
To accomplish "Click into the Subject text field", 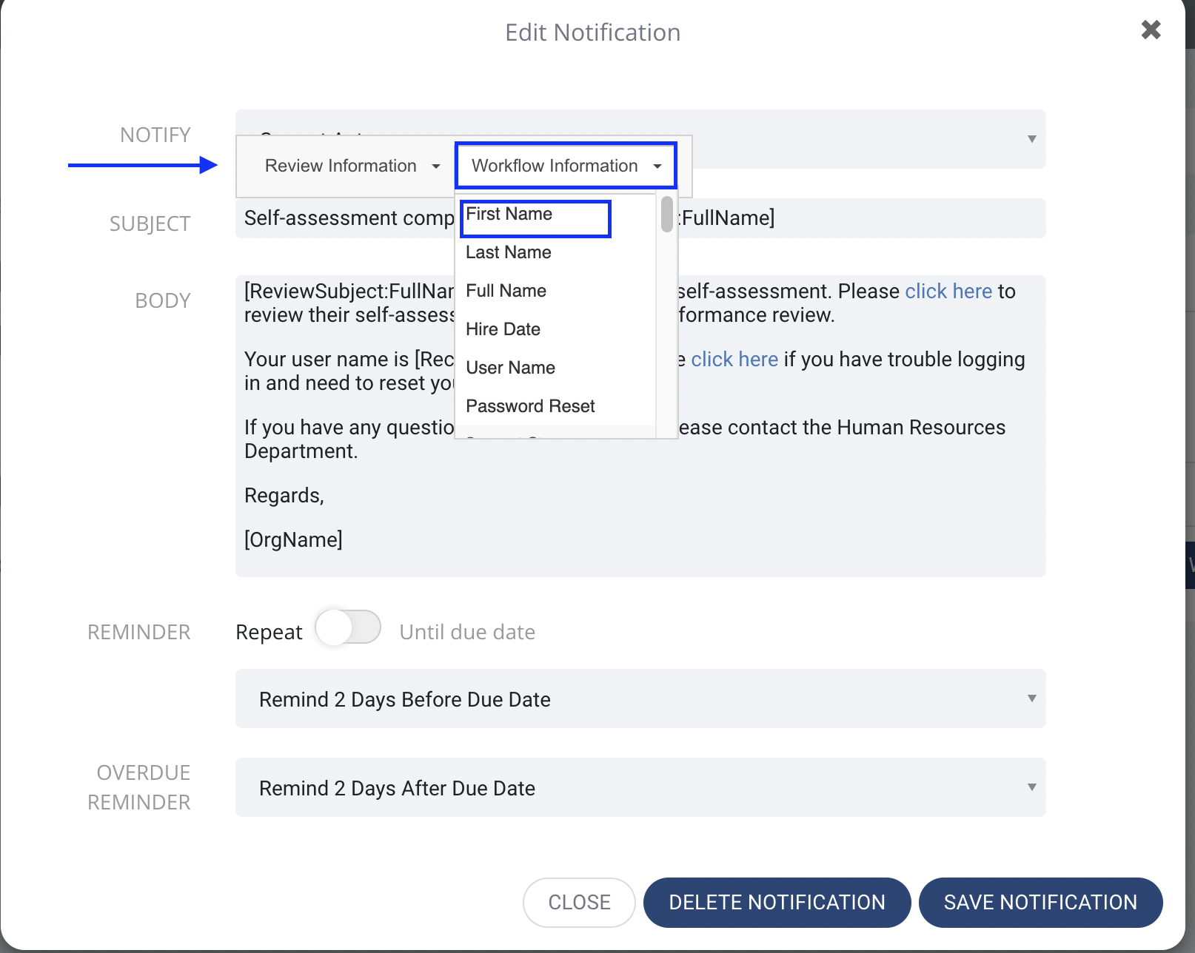I will (x=640, y=218).
